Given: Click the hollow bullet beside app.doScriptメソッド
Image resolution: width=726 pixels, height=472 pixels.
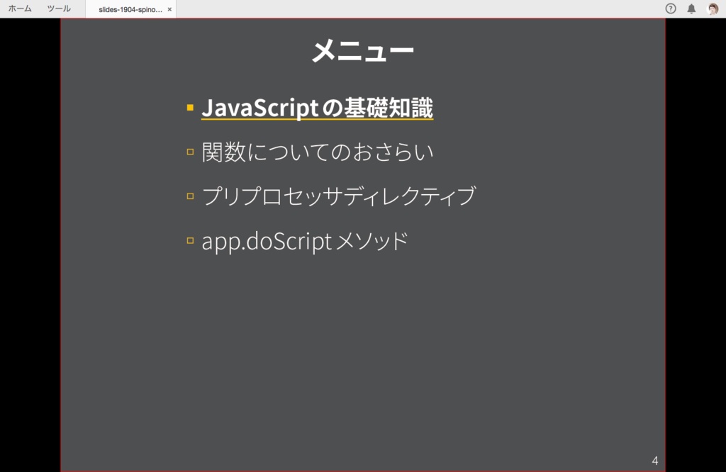Looking at the screenshot, I should [x=189, y=239].
